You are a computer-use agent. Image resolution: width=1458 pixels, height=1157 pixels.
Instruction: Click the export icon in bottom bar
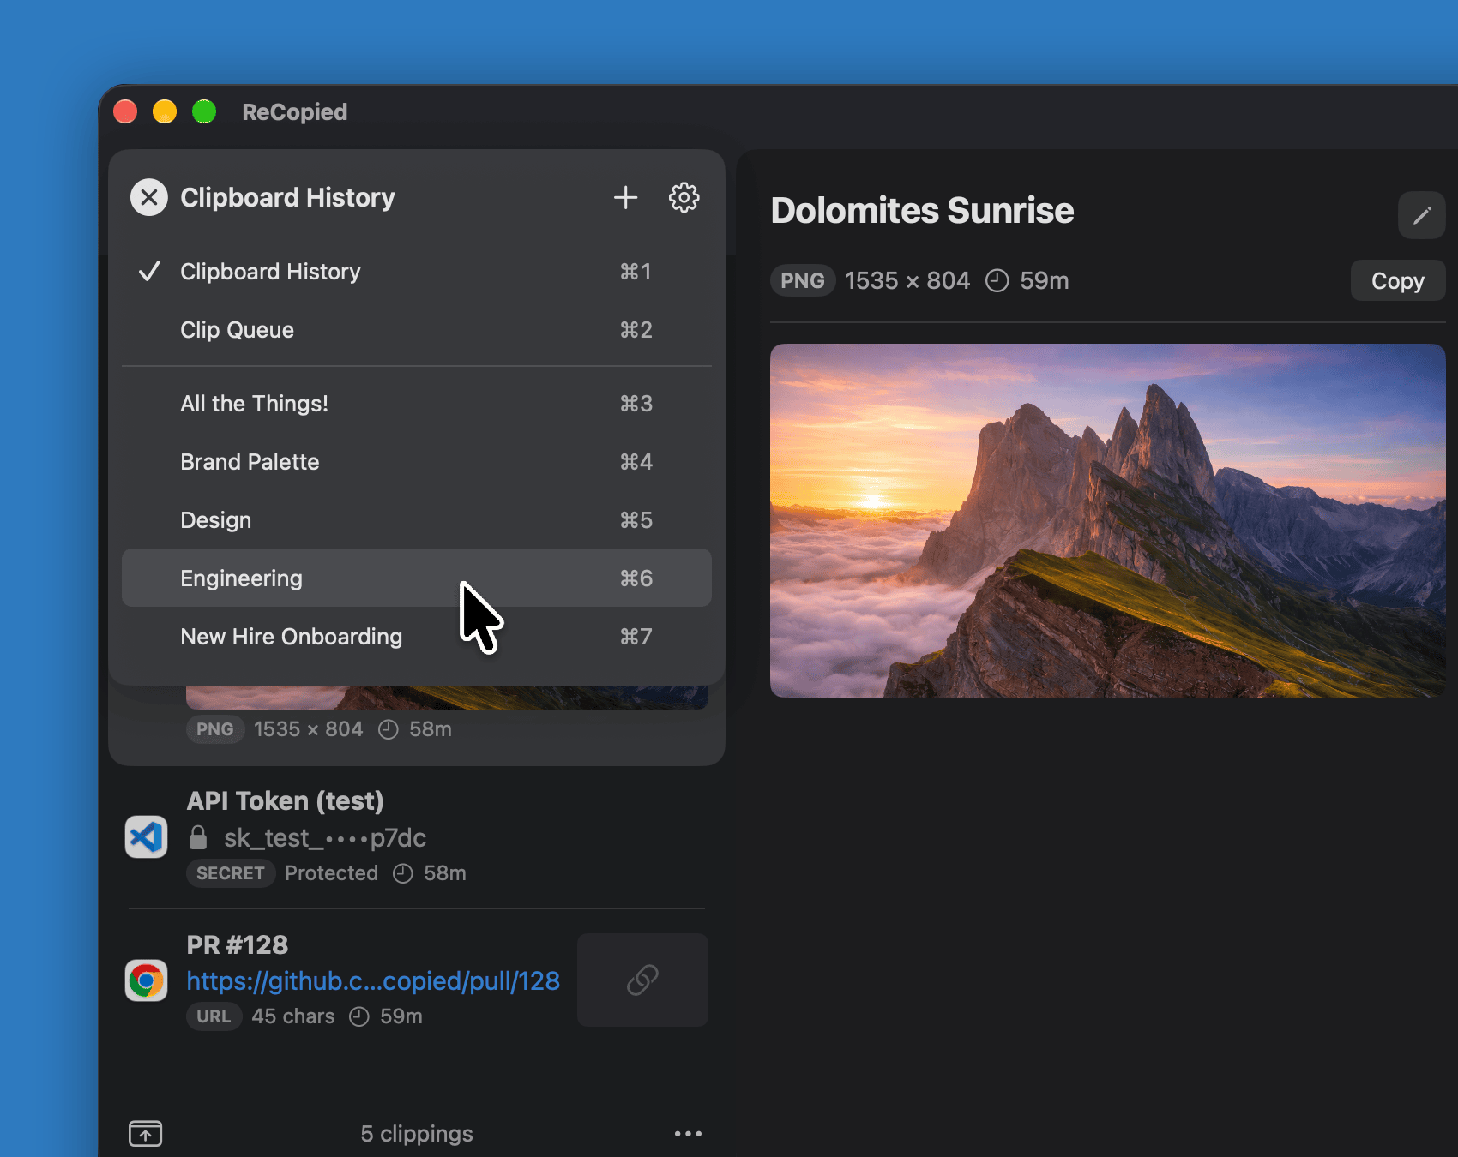pyautogui.click(x=146, y=1133)
